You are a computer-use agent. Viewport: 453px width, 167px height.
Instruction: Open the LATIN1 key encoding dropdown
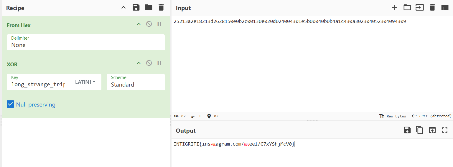[85, 82]
